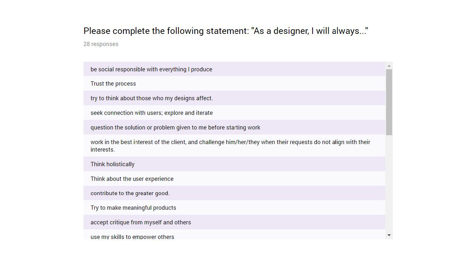Select the "be social responsible" response row

point(151,69)
